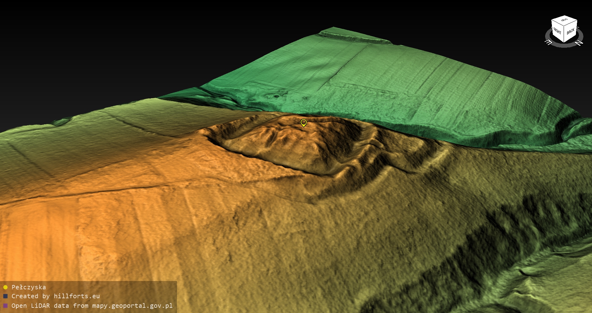Click the N compass direction label
The width and height of the screenshot is (592, 313).
tap(579, 43)
